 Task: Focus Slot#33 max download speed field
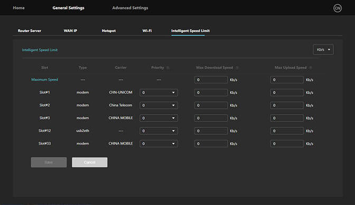coord(211,144)
